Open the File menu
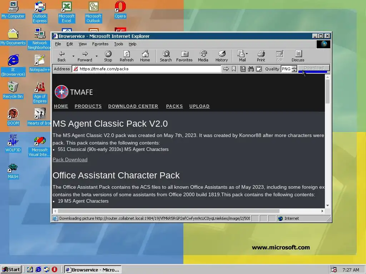This screenshot has height=274, width=366. [58, 44]
